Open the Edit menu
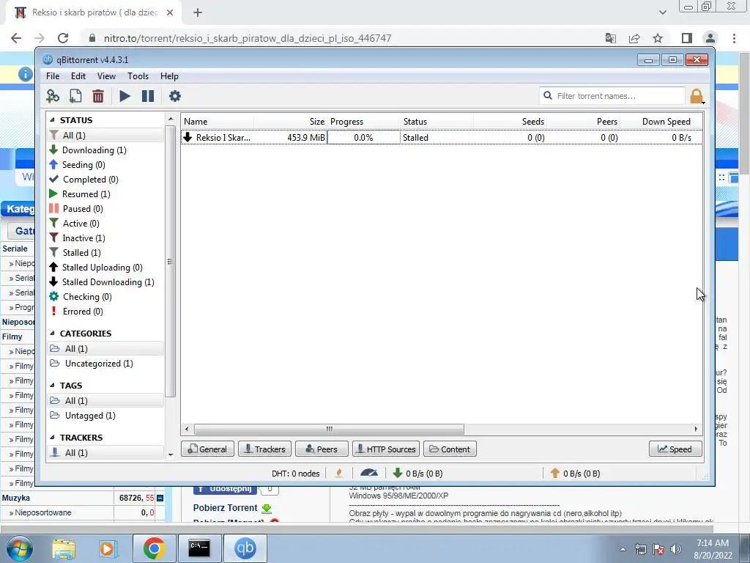750x563 pixels. [x=78, y=76]
